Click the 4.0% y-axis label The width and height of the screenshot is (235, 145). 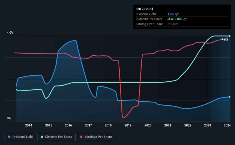[x=10, y=33]
